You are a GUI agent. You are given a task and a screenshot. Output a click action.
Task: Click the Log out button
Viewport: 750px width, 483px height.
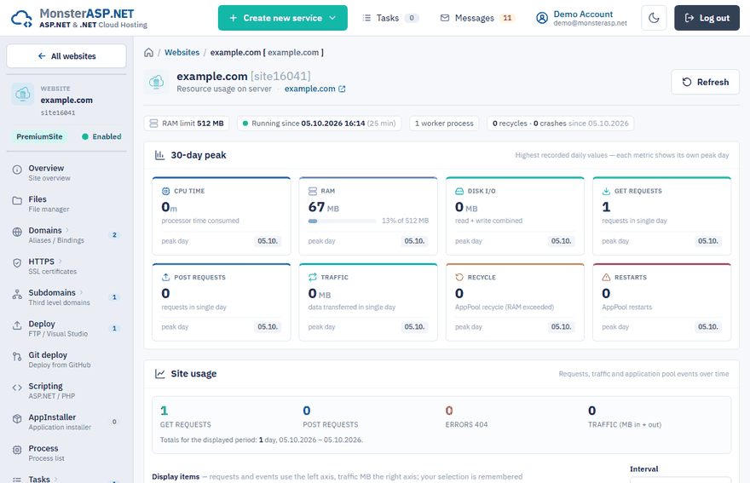click(x=707, y=18)
